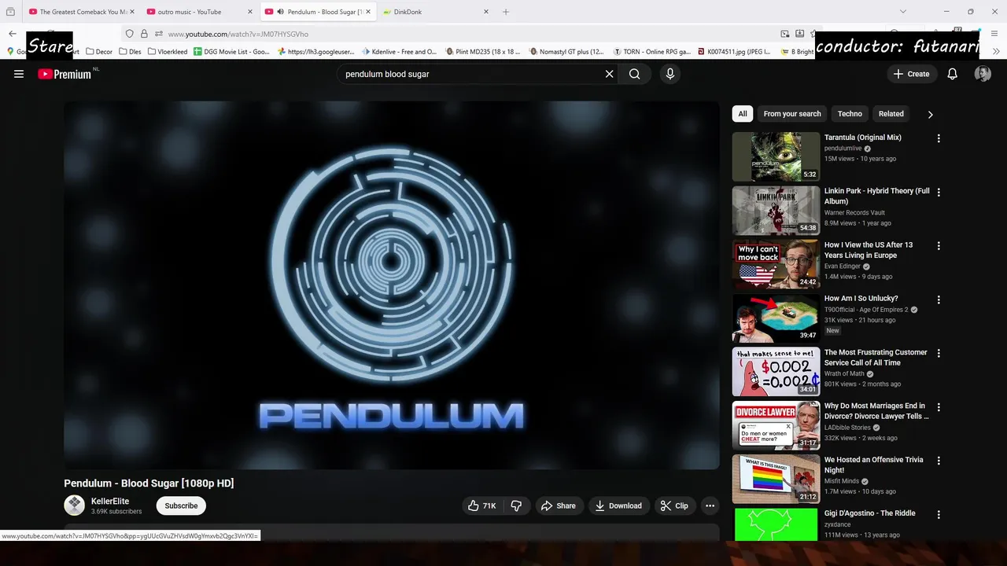The width and height of the screenshot is (1007, 566).
Task: Open more actions menu under the video
Action: 710,505
